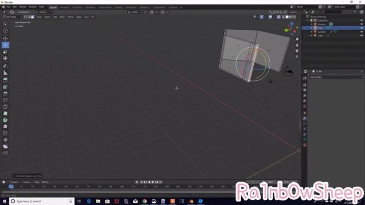Select the Transform tool
The image size is (365, 205).
(5, 59)
